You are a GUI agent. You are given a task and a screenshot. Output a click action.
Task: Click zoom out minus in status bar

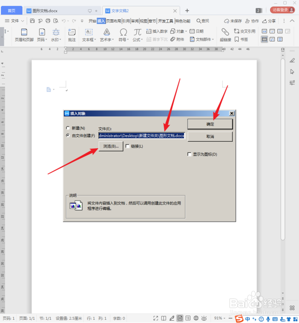click(230, 318)
